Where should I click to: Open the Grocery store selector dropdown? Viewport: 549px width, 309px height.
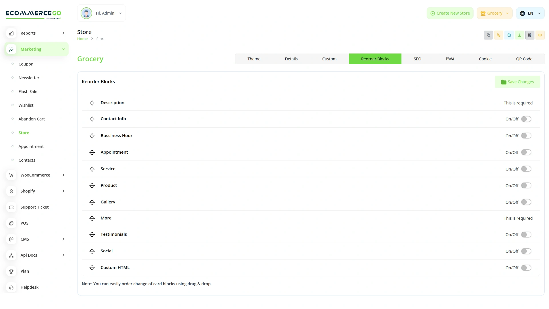coord(494,13)
